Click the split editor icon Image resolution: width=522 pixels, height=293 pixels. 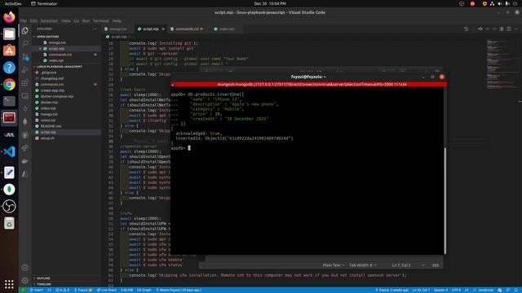[509, 29]
